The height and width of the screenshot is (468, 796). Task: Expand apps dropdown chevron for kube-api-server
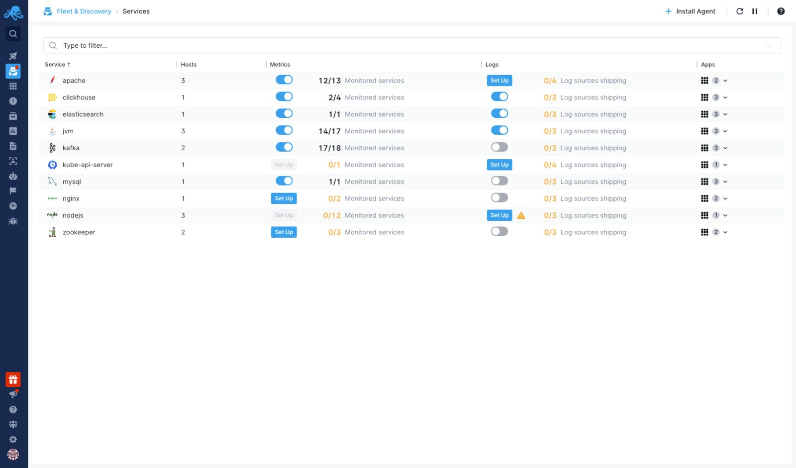click(x=725, y=165)
